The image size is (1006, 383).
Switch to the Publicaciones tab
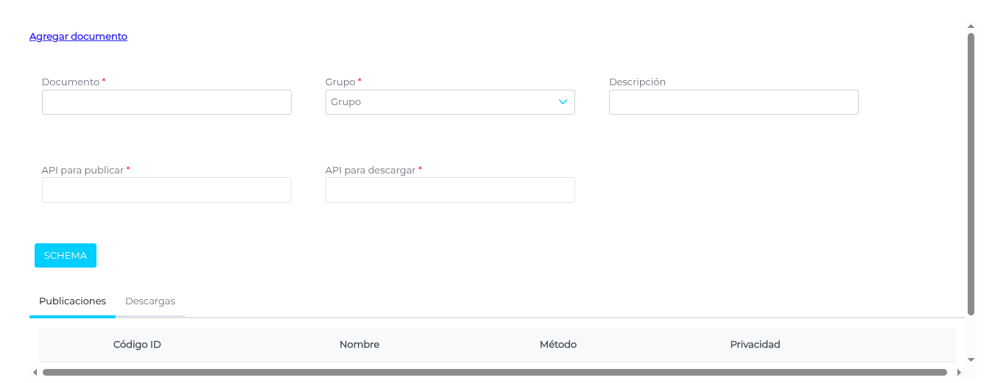72,301
